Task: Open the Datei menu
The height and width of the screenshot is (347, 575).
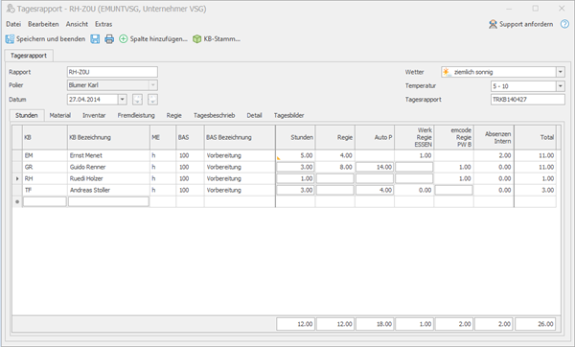Action: click(x=13, y=24)
